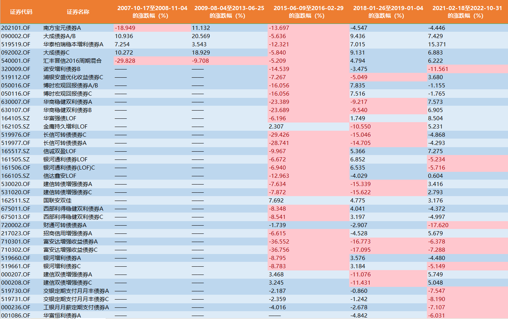
Task: Select the 招商信用增强债券A cell
Action: coord(68,233)
